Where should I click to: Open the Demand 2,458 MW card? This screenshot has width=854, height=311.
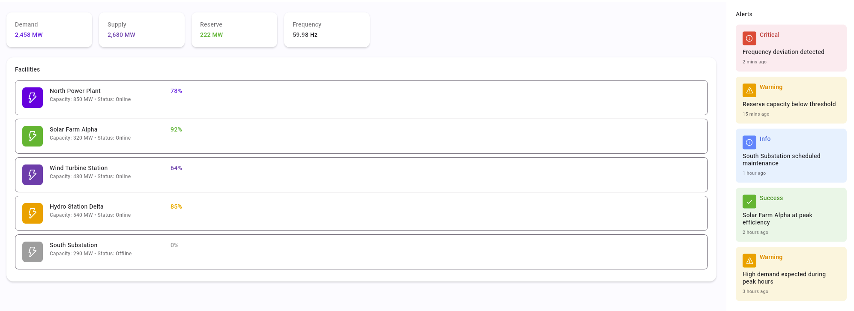(x=49, y=30)
